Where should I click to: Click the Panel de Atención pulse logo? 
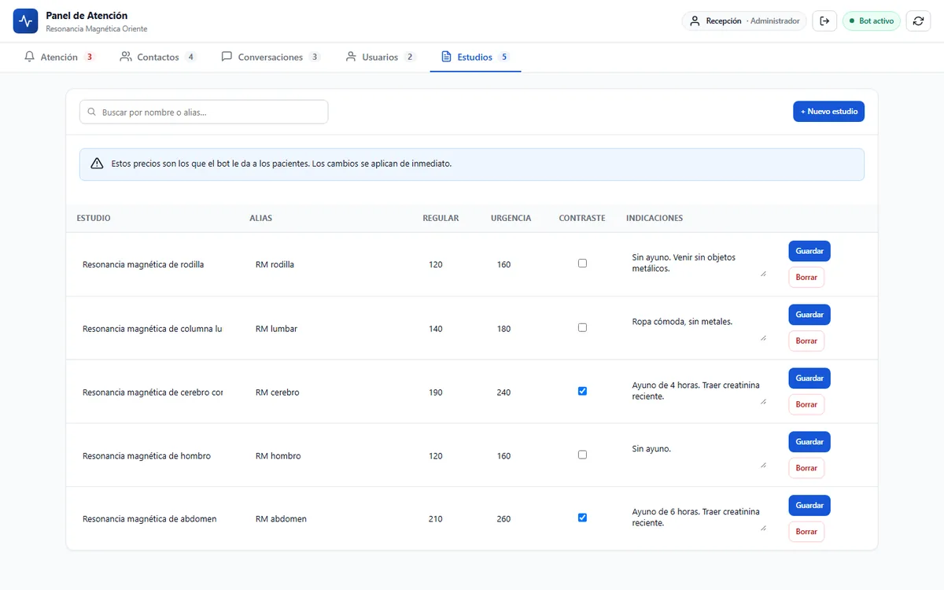(x=26, y=21)
